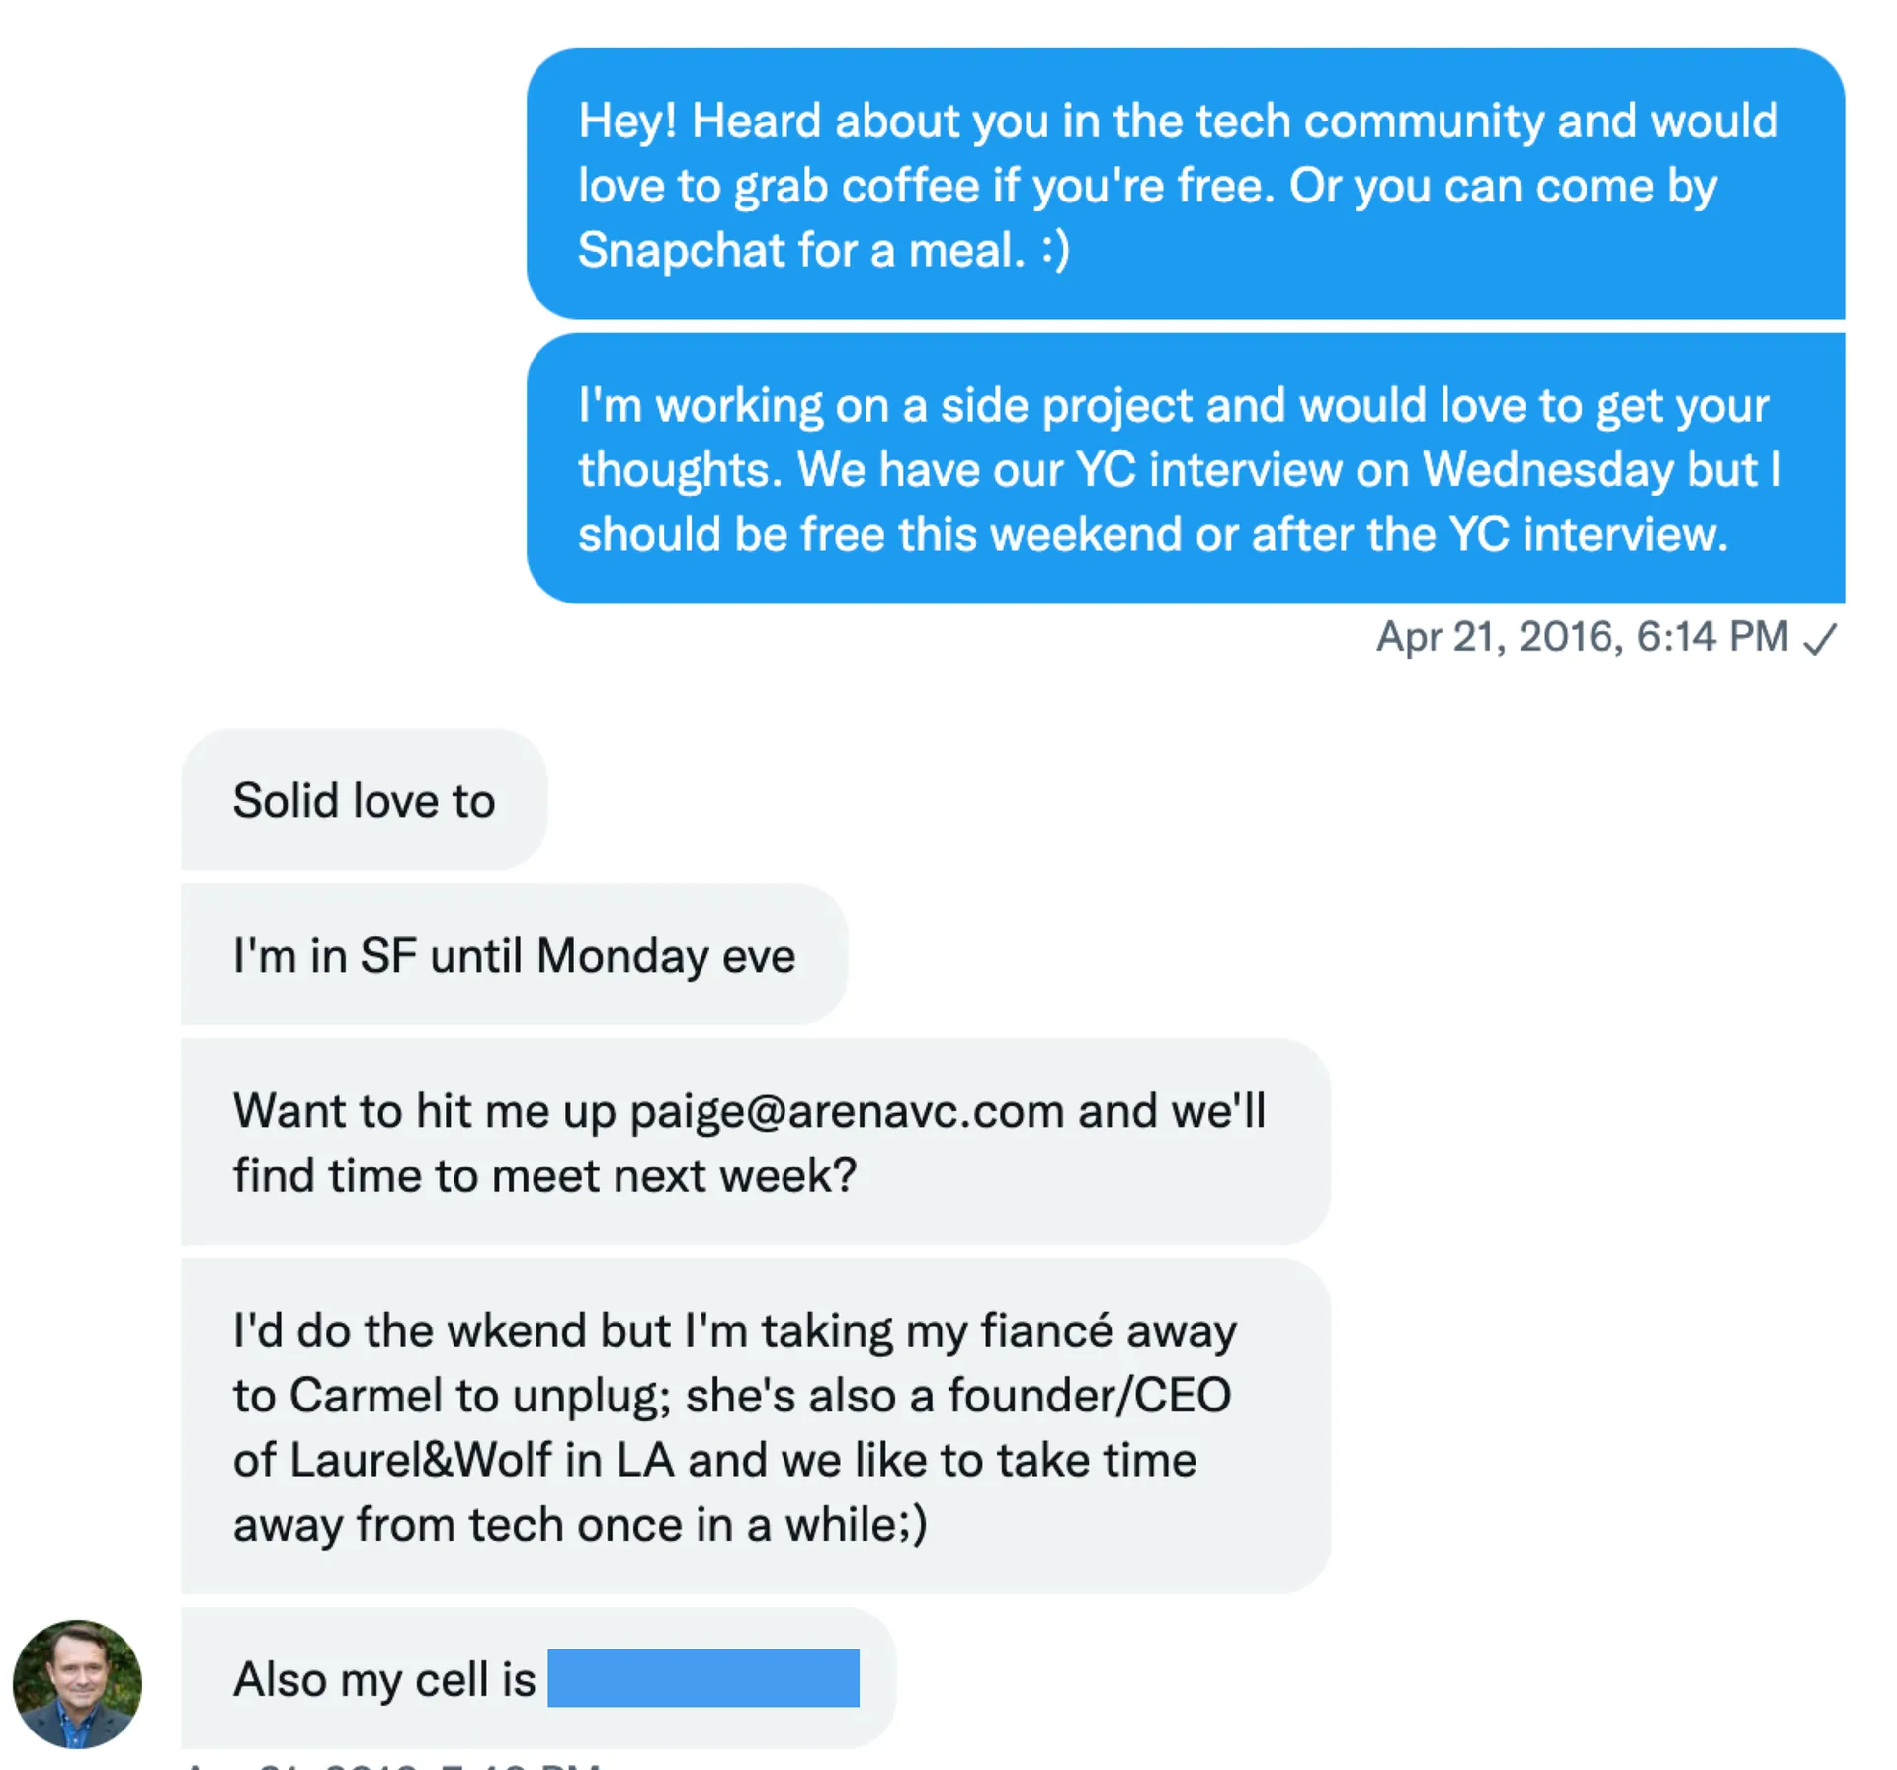
Task: Click the sent checkmark beside the timestamp
Action: [1819, 638]
